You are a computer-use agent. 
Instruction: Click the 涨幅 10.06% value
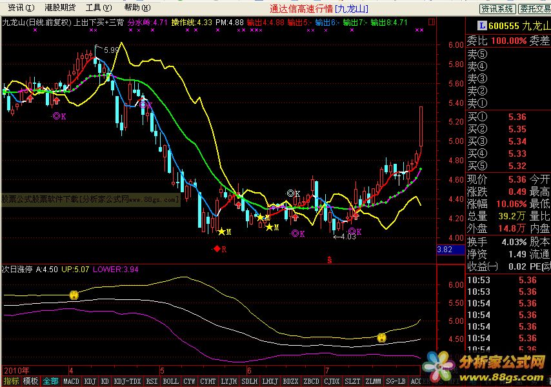(x=511, y=204)
